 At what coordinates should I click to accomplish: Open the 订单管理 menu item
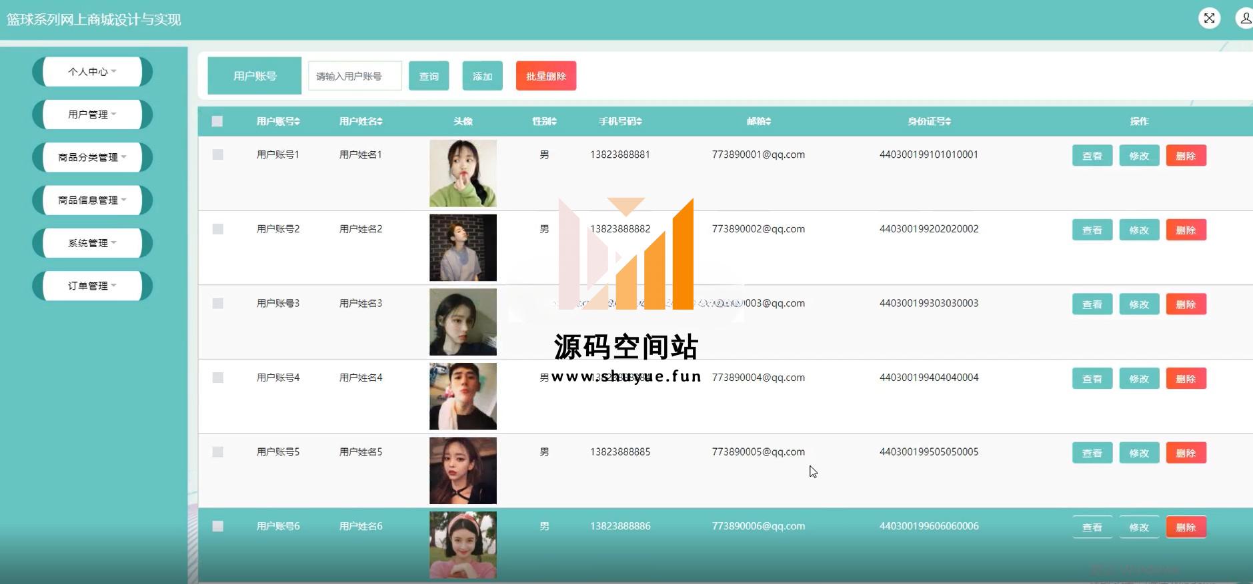(92, 286)
